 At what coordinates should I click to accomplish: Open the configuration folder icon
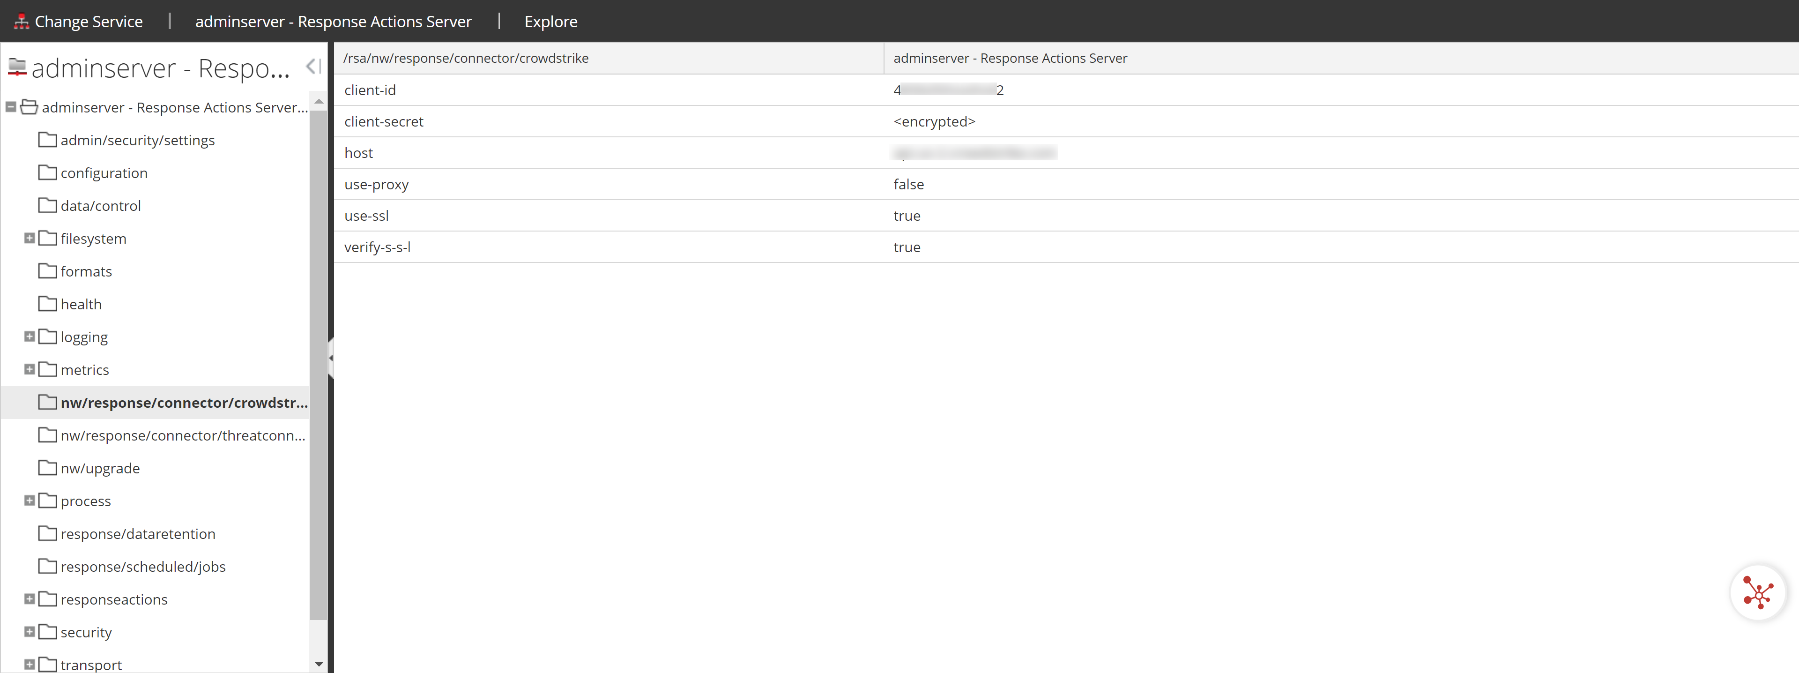click(47, 172)
